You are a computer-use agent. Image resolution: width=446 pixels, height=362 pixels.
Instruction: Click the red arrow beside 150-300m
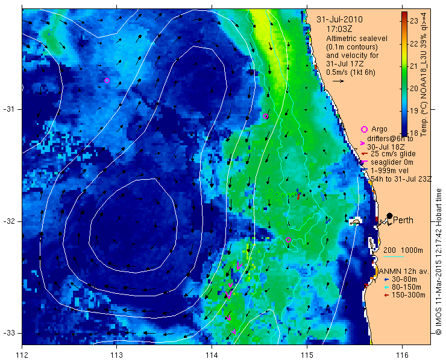(x=386, y=296)
